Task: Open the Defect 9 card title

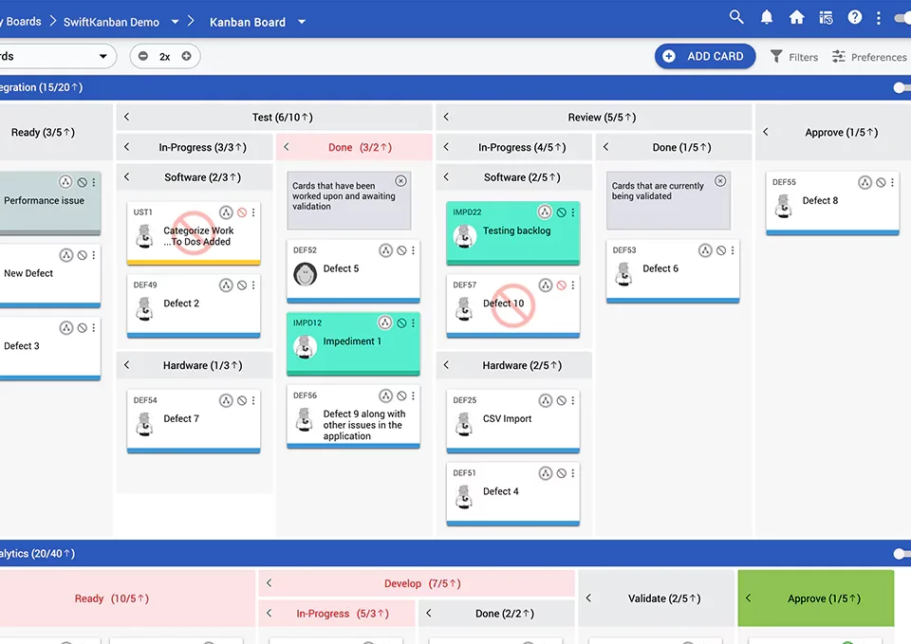Action: 364,425
